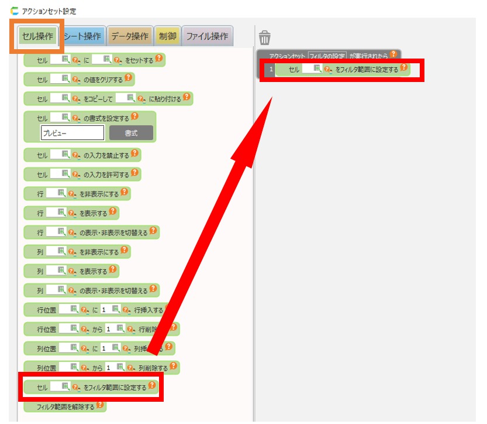Switch to the ファイル操作 tab
487x424 pixels.
tap(207, 36)
